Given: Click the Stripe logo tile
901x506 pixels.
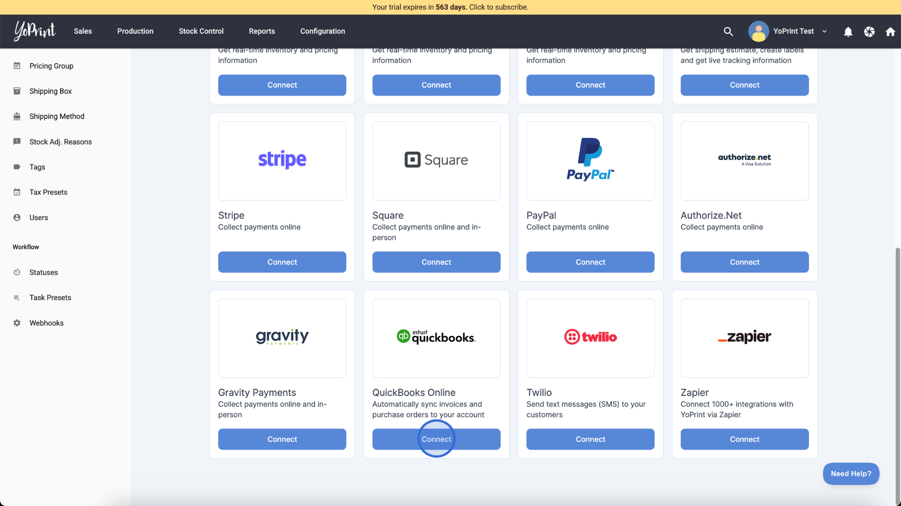Looking at the screenshot, I should coord(282,161).
